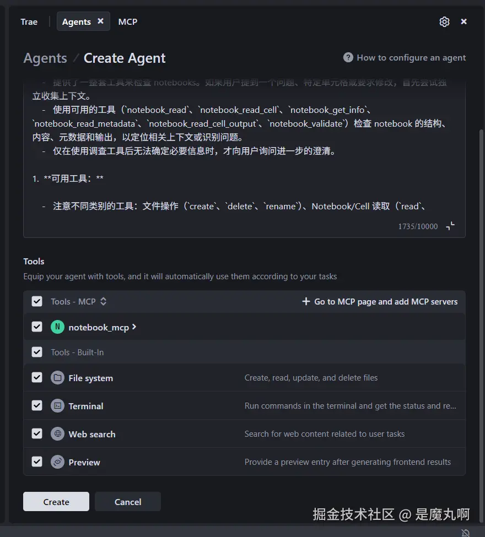The height and width of the screenshot is (537, 485).
Task: Click the Cancel button
Action: click(128, 502)
